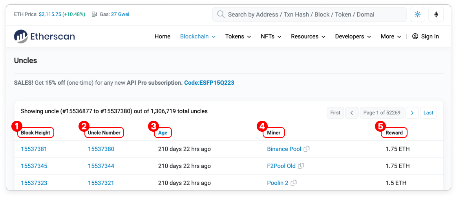This screenshot has width=457, height=198.
Task: Click the disabled previous page chevron
Action: 352,113
